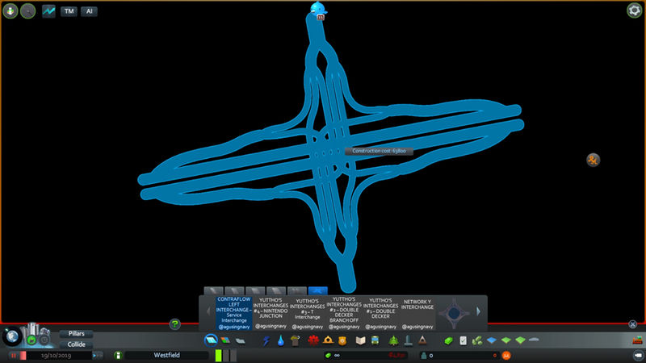The image size is (646, 363).
Task: Toggle the pause simulation button
Action: [14, 355]
